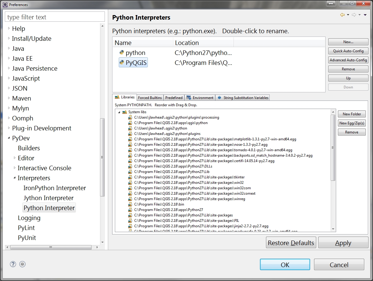Click the record icon next to help
The height and width of the screenshot is (281, 373).
(x=22, y=264)
